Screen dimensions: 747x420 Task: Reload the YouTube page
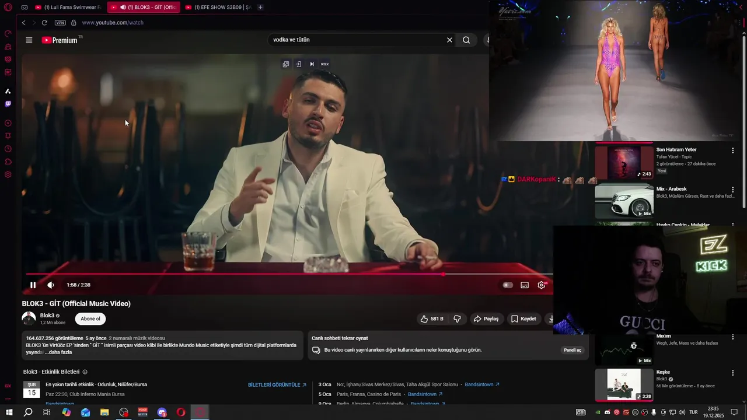[x=44, y=23]
